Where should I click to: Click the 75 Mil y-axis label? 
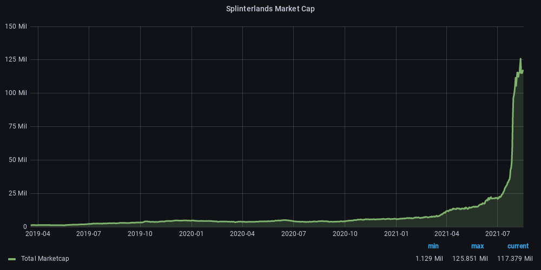[x=18, y=126]
